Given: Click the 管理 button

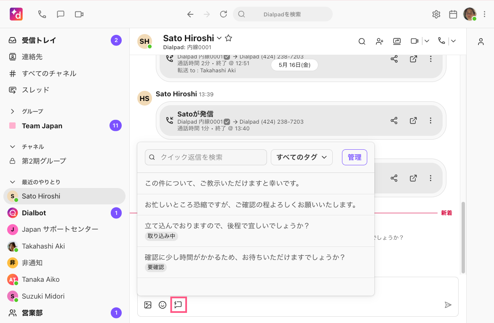Looking at the screenshot, I should [x=355, y=157].
